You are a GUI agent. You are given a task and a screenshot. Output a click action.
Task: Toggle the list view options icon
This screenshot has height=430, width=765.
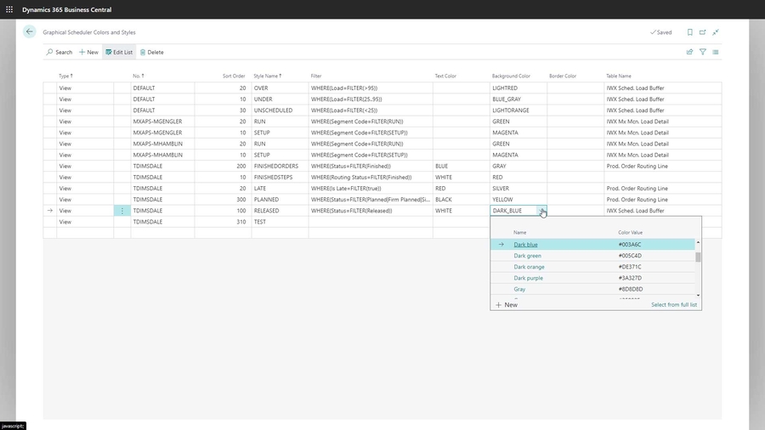click(x=716, y=52)
